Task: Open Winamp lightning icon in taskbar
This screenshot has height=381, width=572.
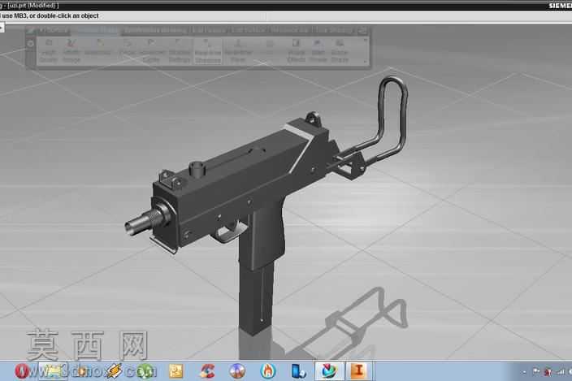Action: (114, 371)
